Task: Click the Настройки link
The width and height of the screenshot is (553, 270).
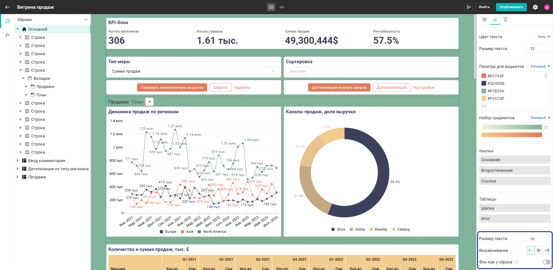Action: pos(424,88)
